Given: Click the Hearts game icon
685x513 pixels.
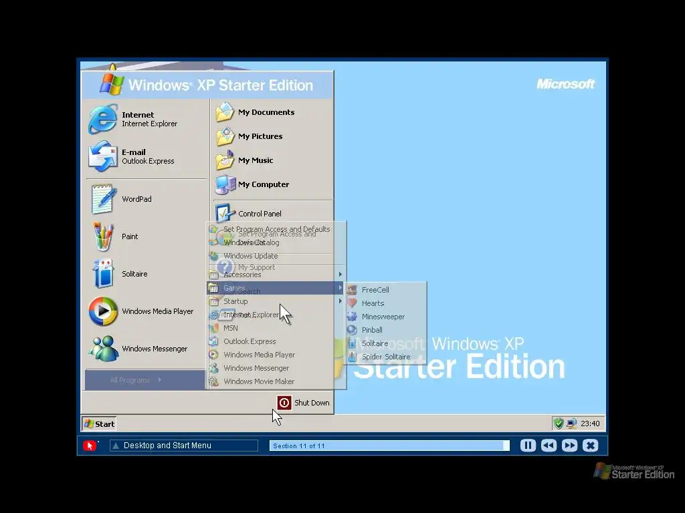Looking at the screenshot, I should click(352, 303).
